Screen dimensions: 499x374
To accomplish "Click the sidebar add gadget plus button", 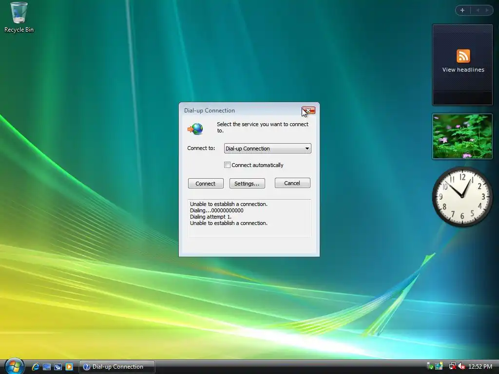I will 462,10.
